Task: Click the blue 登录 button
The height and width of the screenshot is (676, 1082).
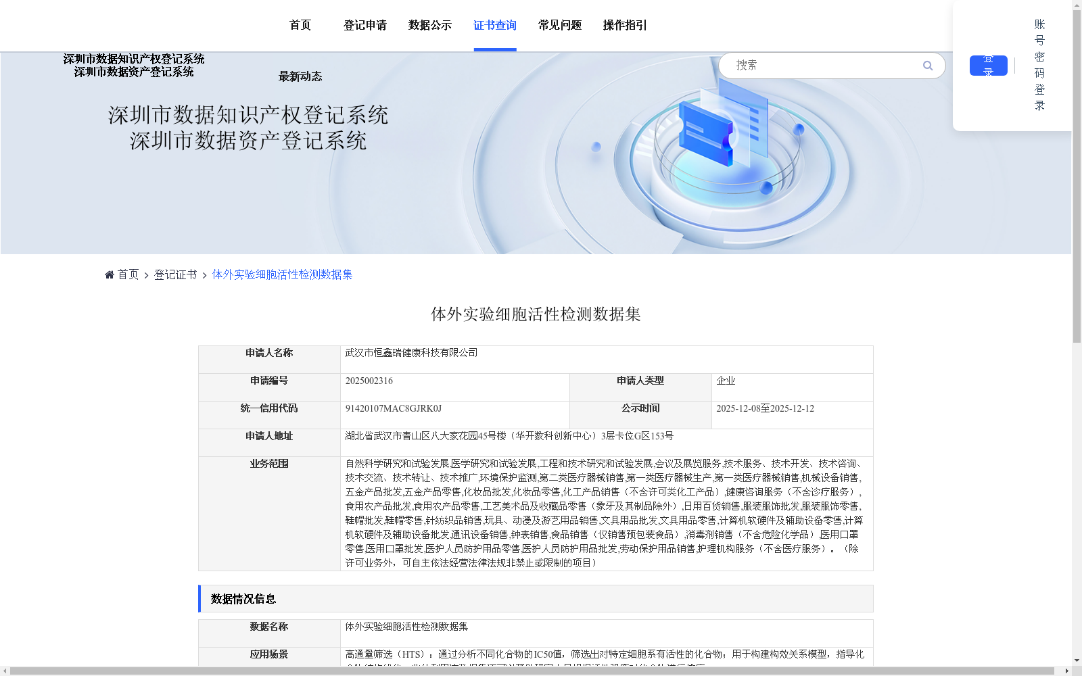Action: coord(989,66)
